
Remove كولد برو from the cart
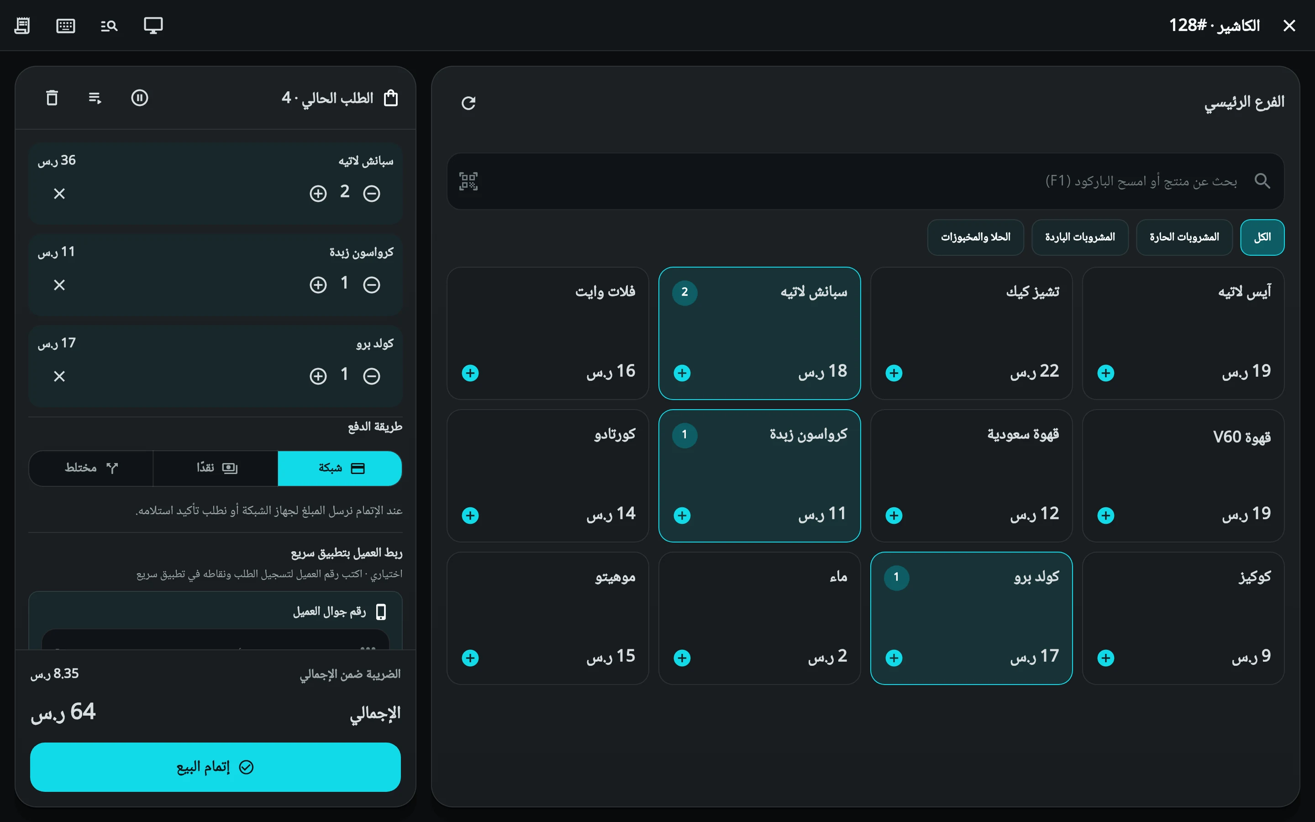pyautogui.click(x=59, y=376)
